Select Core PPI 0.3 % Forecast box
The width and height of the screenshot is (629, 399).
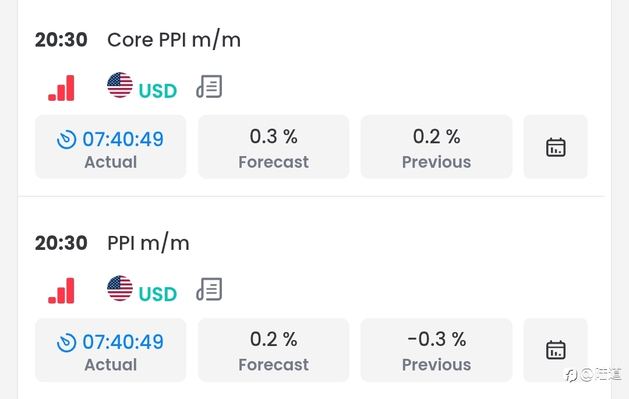[274, 147]
